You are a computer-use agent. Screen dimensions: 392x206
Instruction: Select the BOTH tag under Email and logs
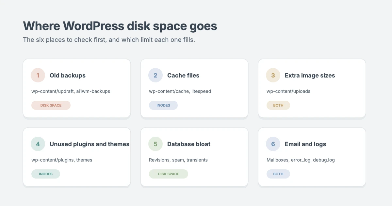(278, 174)
